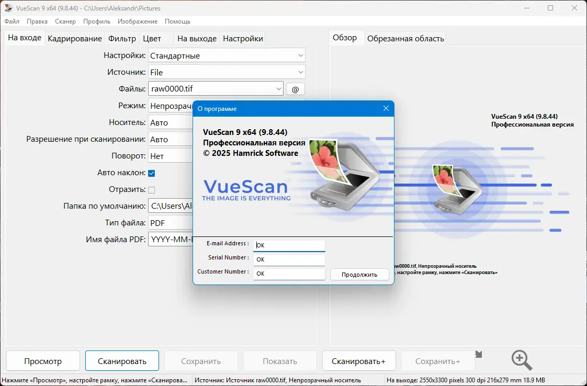
Task: Click the Сканировать+ button
Action: [359, 361]
